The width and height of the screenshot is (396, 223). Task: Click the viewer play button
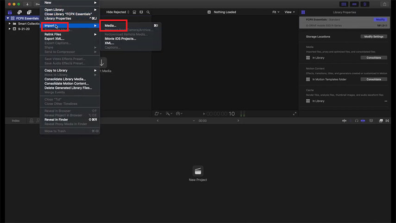click(x=204, y=114)
